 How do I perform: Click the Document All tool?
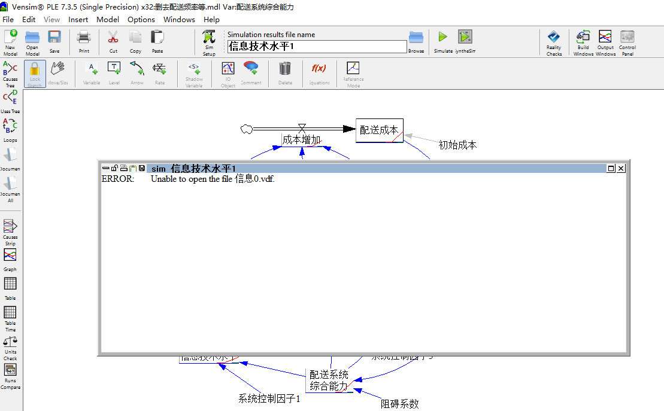click(x=10, y=189)
